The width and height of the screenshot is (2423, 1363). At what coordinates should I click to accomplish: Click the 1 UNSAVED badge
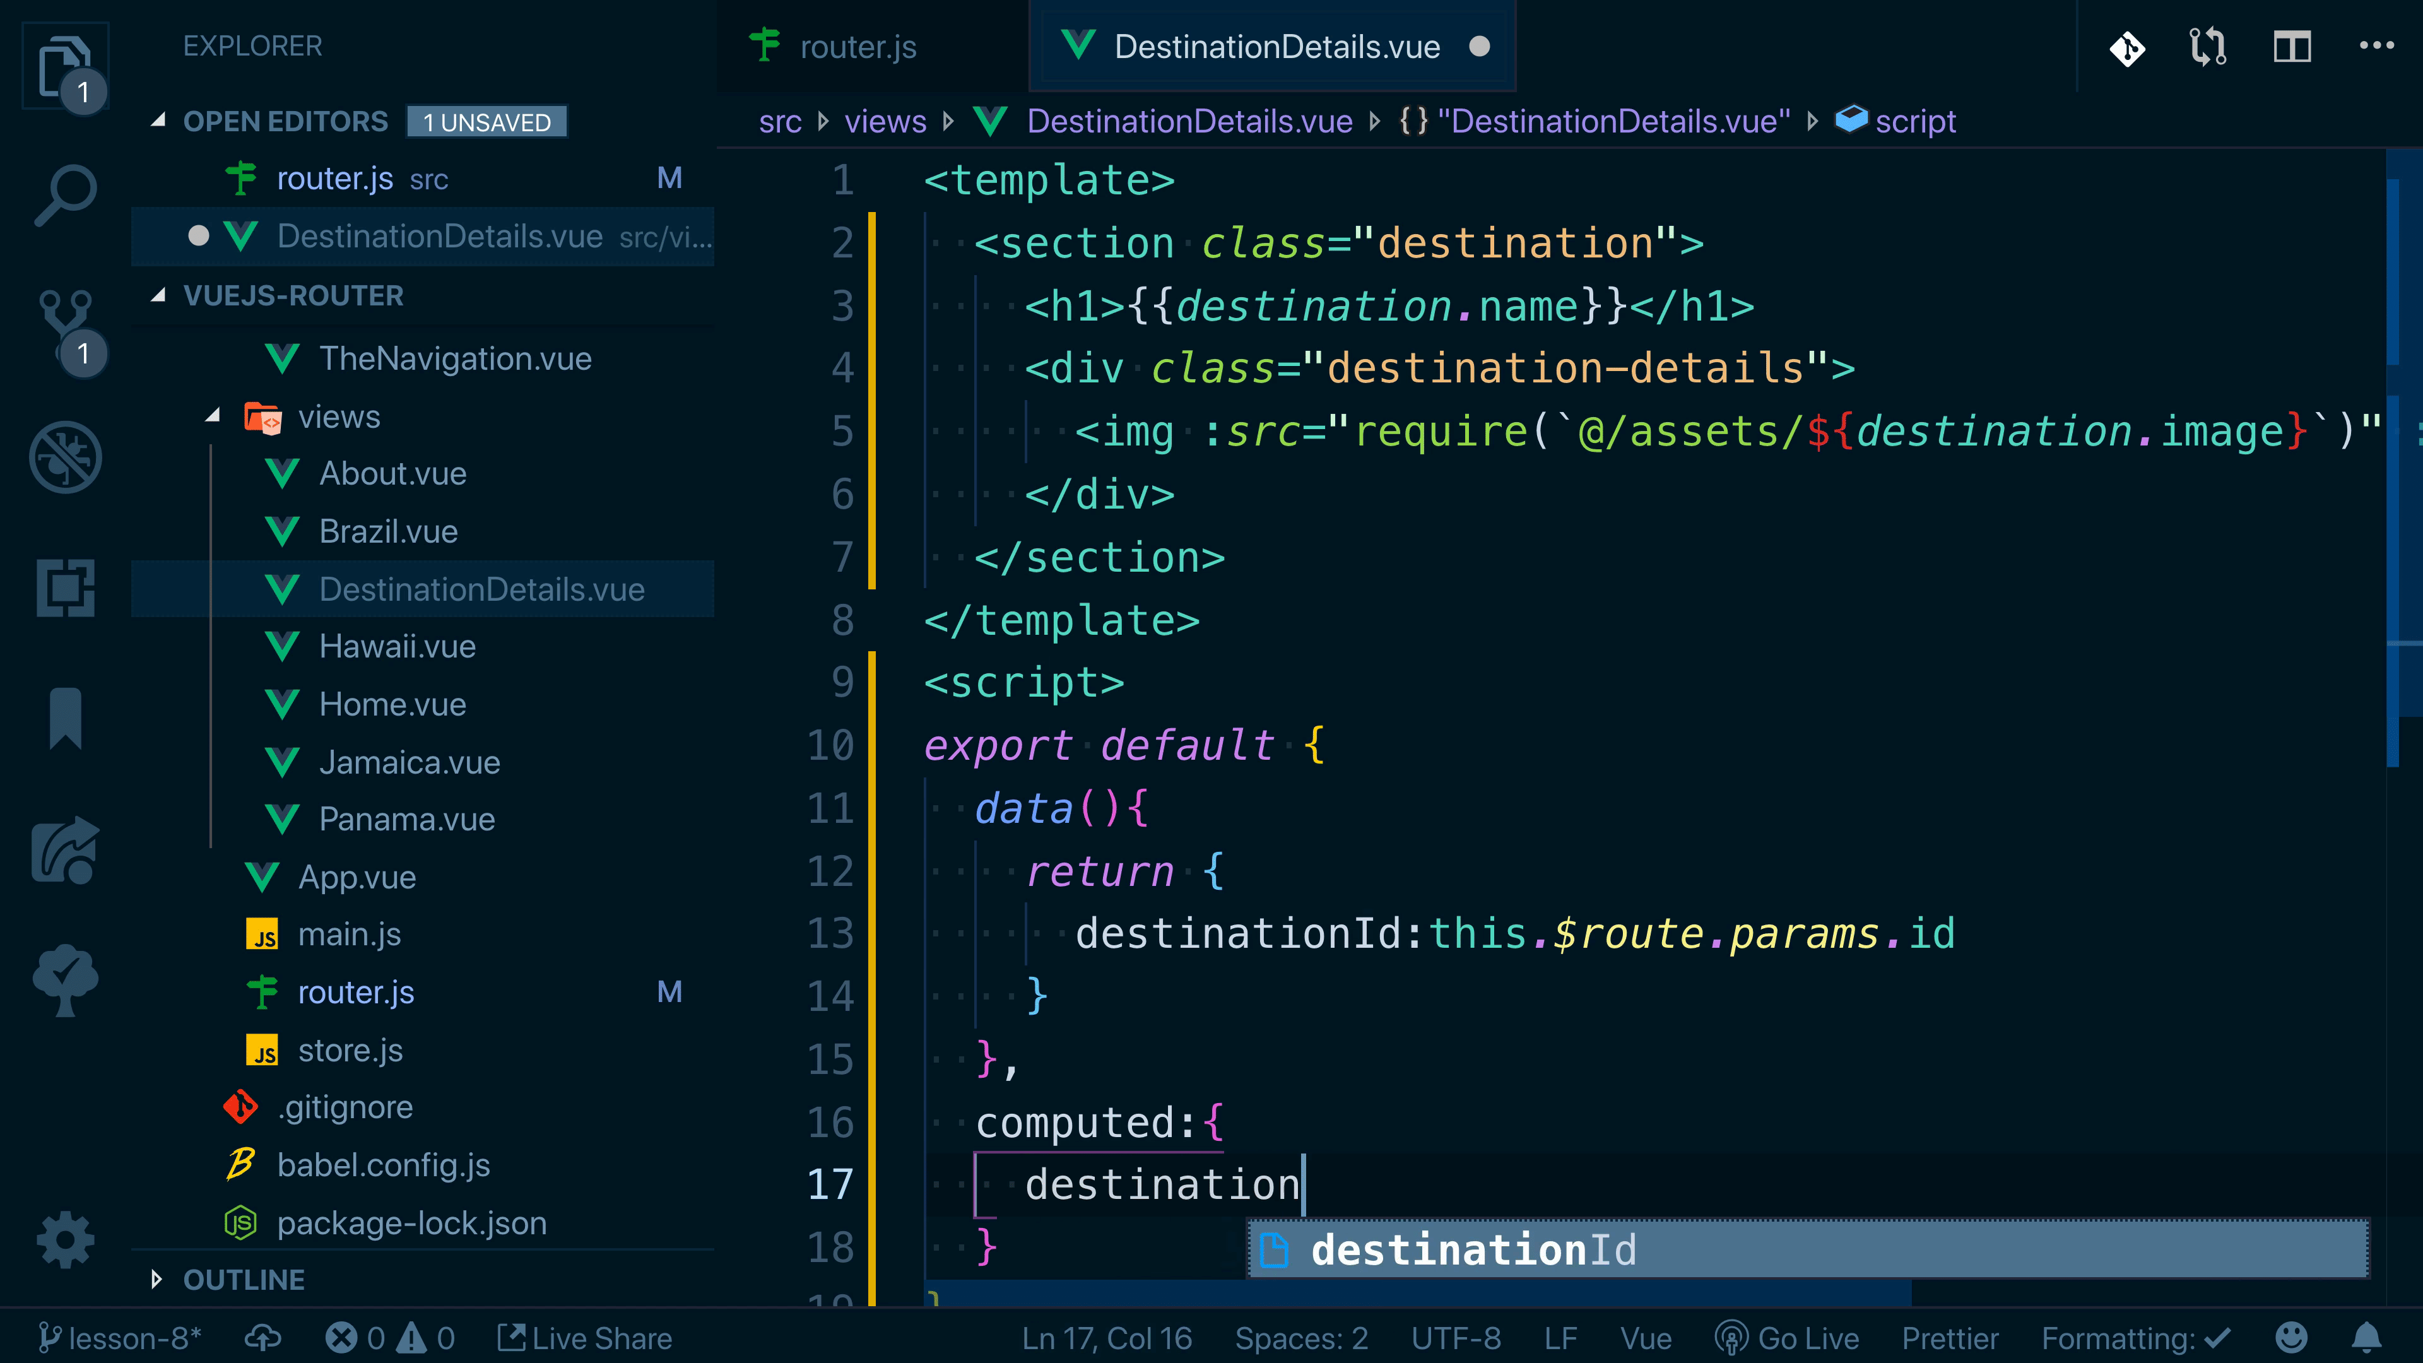[486, 122]
